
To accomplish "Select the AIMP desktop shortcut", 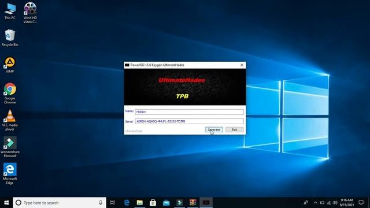I will click(10, 65).
